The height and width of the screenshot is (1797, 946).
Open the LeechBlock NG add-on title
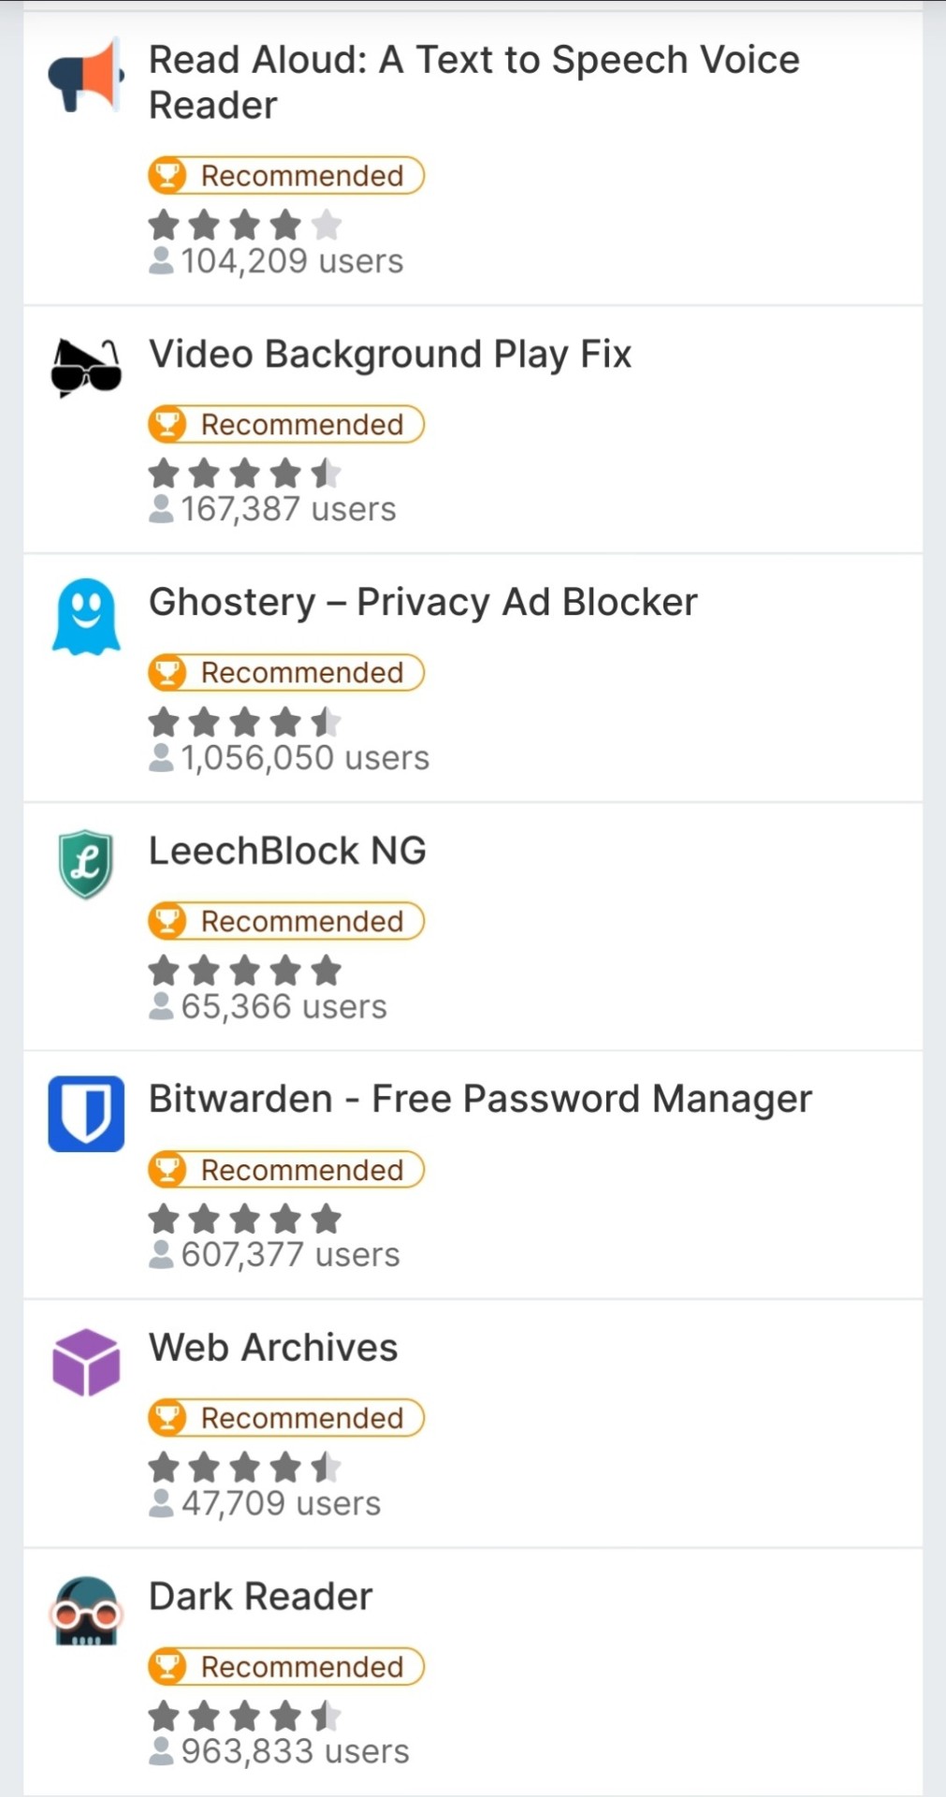287,851
